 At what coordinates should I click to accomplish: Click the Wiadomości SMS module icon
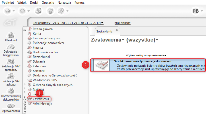30,80
